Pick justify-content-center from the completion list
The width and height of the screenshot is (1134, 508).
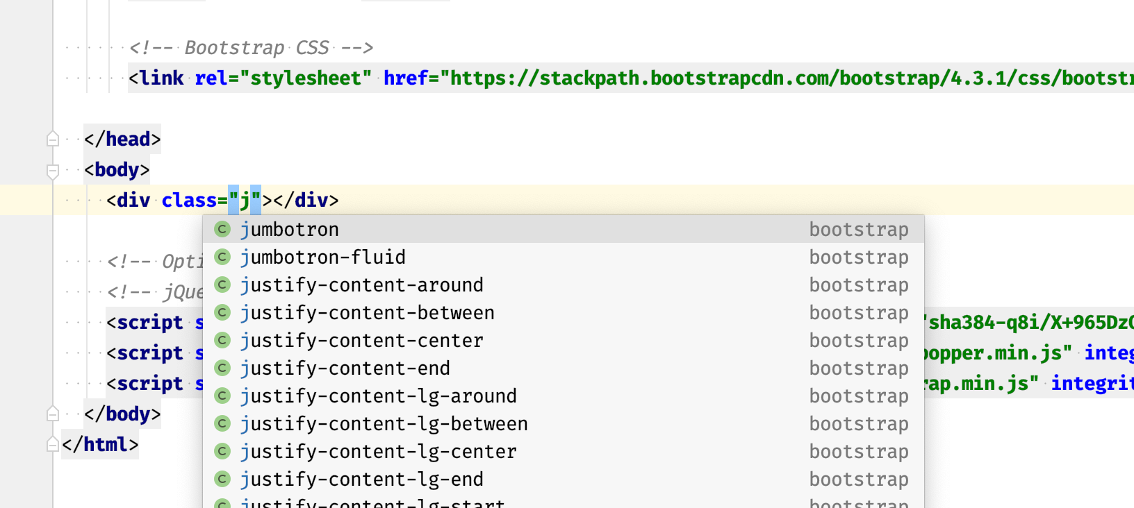361,340
